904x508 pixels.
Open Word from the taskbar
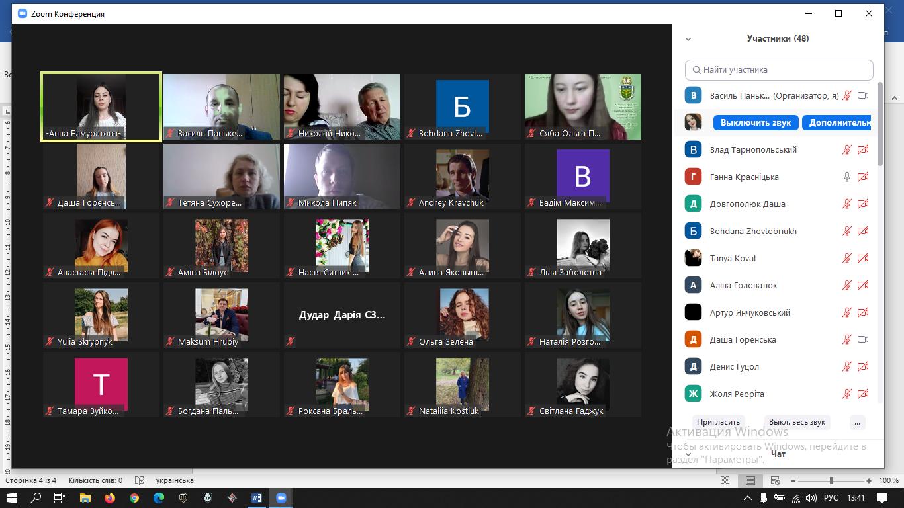coord(257,498)
